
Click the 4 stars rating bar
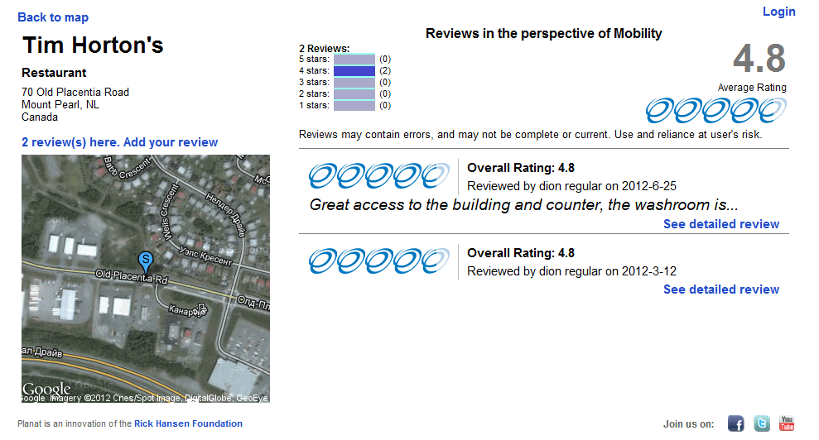pyautogui.click(x=354, y=71)
